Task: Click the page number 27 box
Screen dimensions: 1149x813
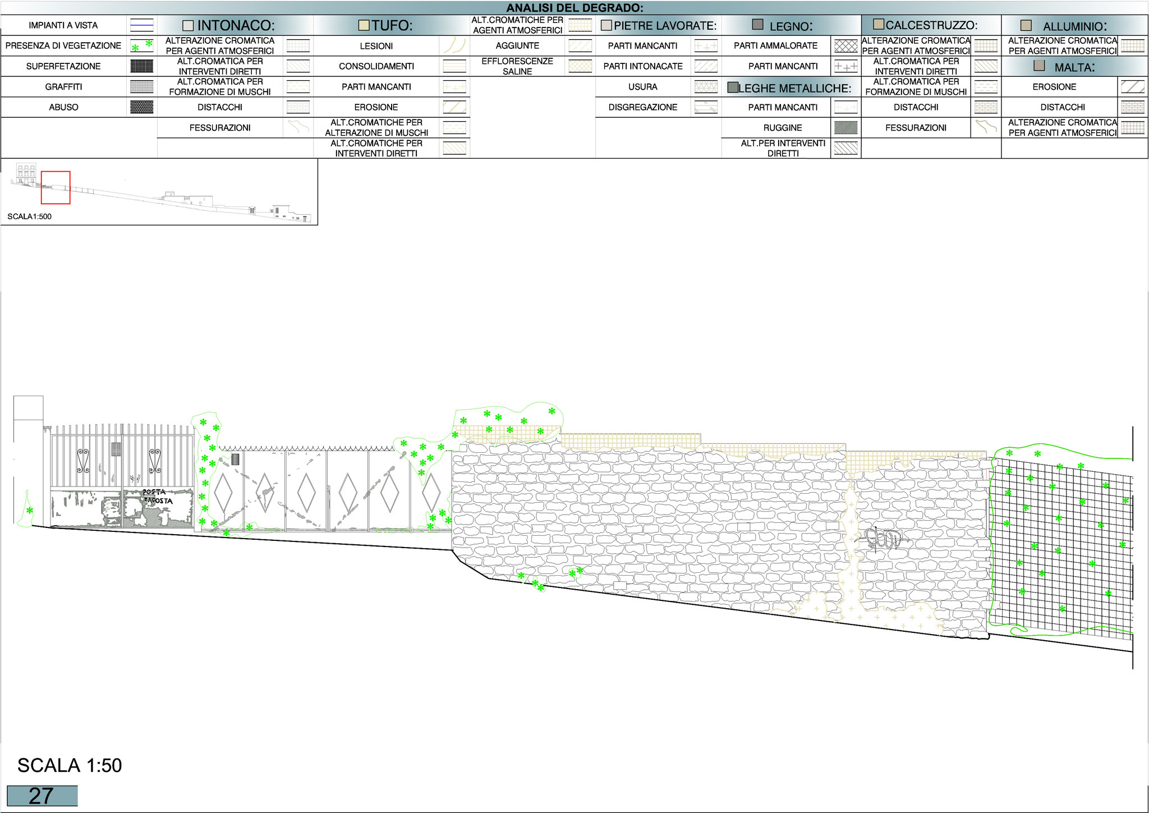Action: tap(42, 796)
